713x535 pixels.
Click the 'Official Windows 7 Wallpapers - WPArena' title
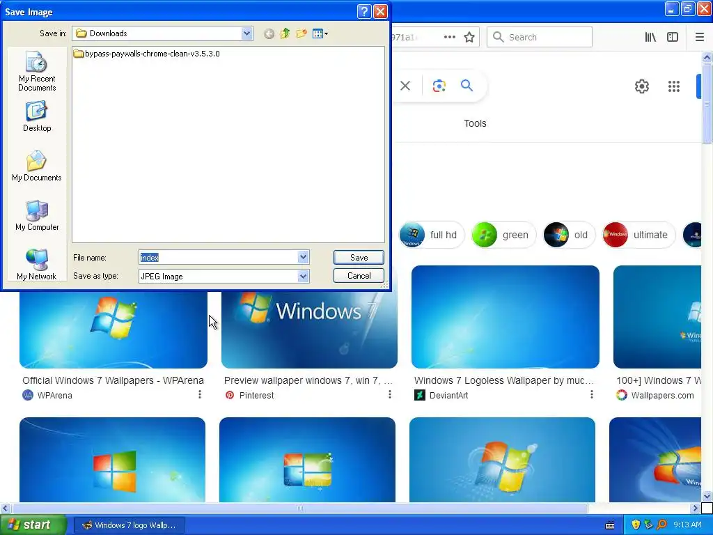click(x=113, y=380)
